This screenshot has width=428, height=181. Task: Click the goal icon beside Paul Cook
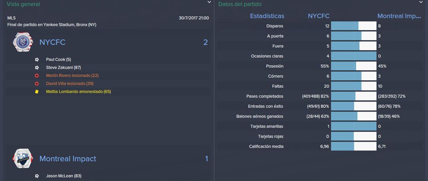point(37,59)
